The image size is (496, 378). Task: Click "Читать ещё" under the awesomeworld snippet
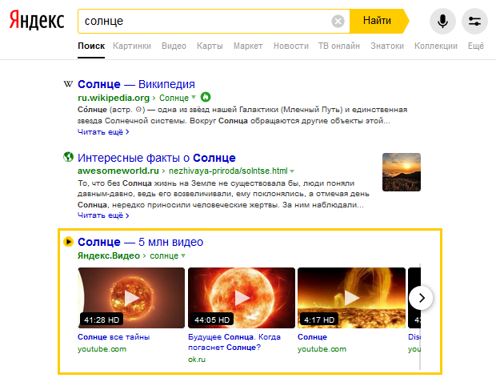click(103, 215)
